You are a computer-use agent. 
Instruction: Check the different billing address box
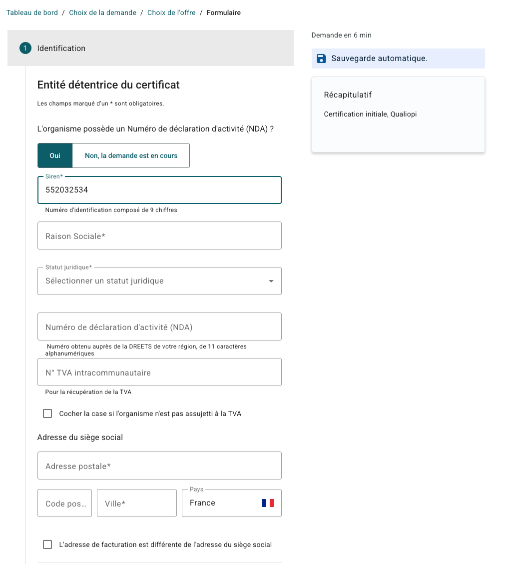(47, 544)
